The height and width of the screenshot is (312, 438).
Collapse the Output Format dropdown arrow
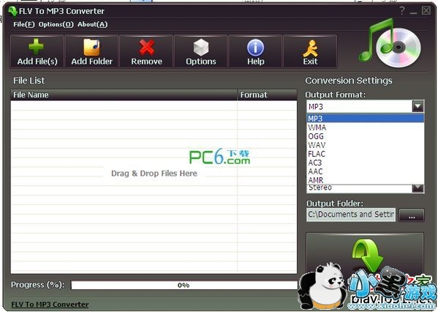click(x=418, y=106)
